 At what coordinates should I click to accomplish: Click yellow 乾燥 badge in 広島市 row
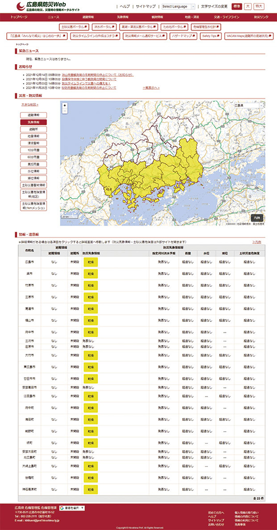pyautogui.click(x=90, y=262)
